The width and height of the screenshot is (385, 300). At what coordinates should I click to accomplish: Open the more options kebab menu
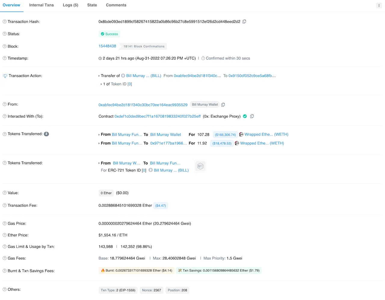379,5
